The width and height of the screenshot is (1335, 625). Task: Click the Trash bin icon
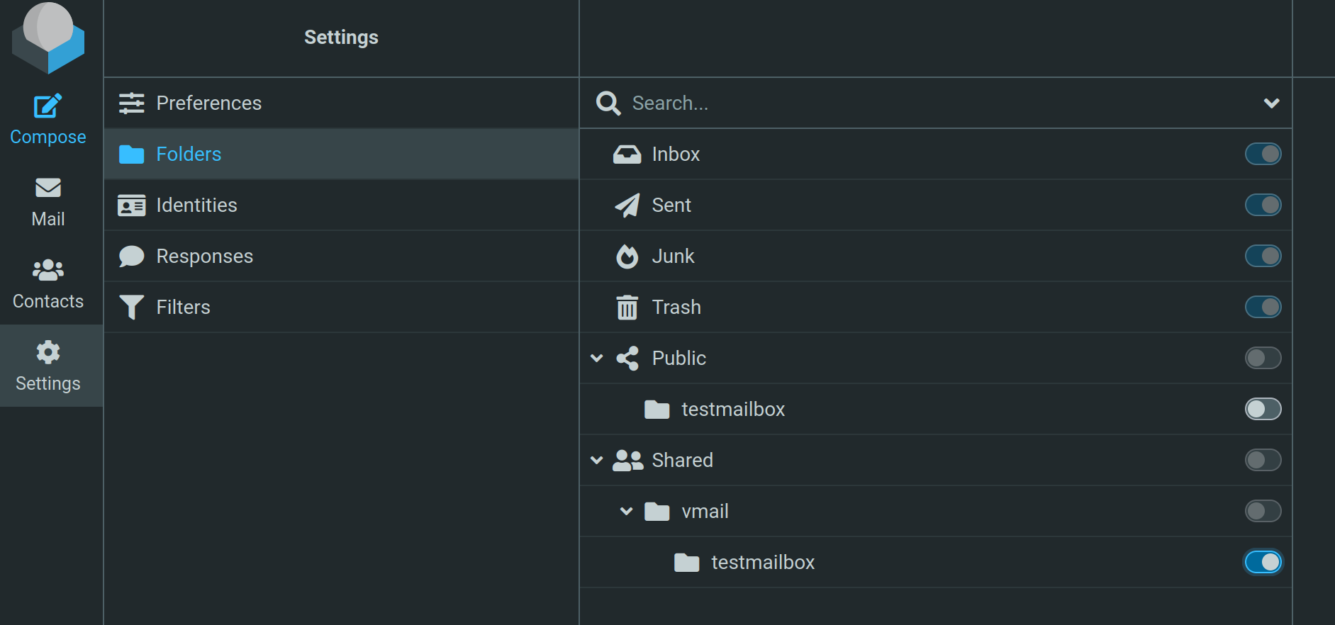[627, 308]
